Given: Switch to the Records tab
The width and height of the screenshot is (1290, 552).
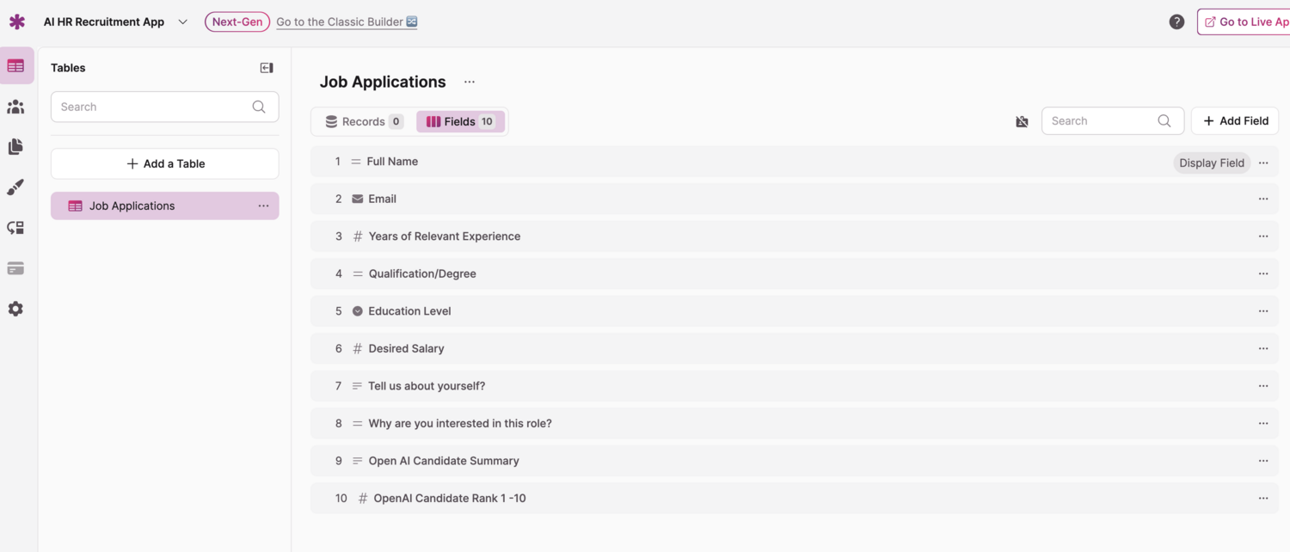Looking at the screenshot, I should pos(364,122).
